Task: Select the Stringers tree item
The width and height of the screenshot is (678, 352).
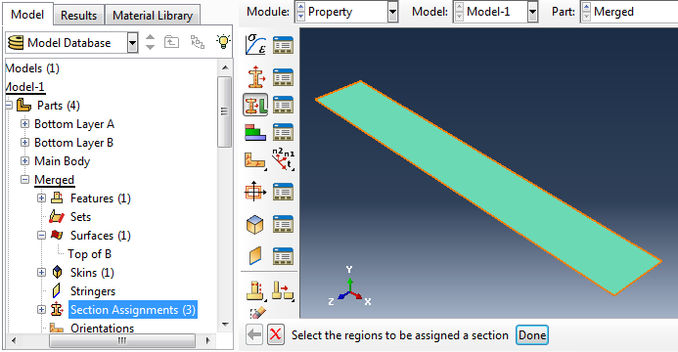Action: [x=93, y=291]
